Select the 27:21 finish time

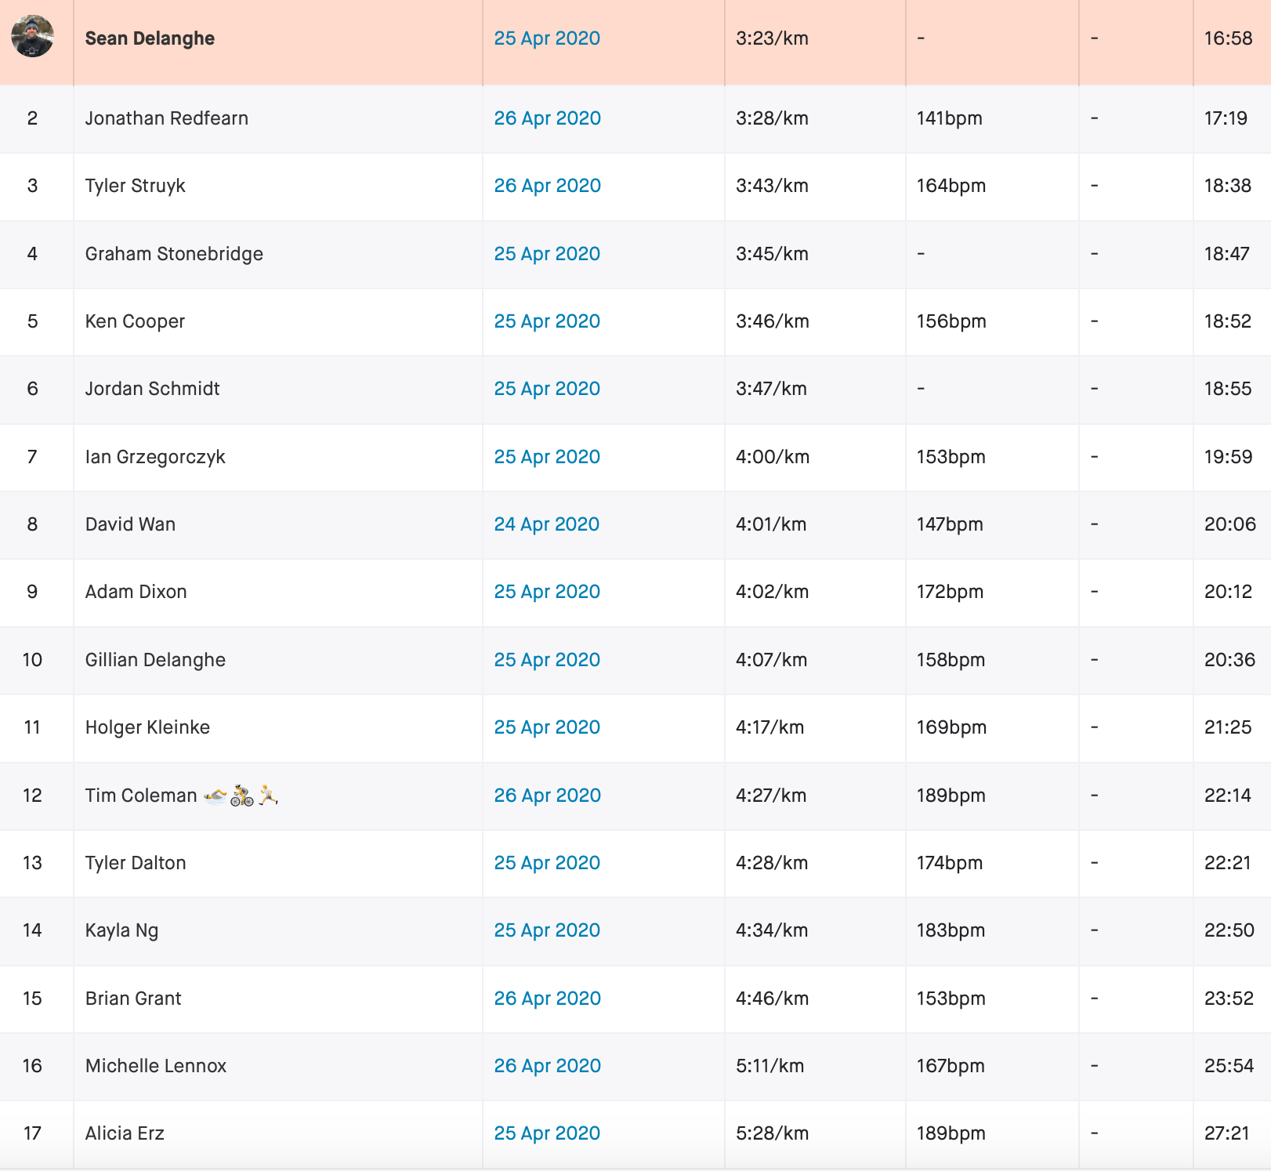[x=1227, y=1133]
